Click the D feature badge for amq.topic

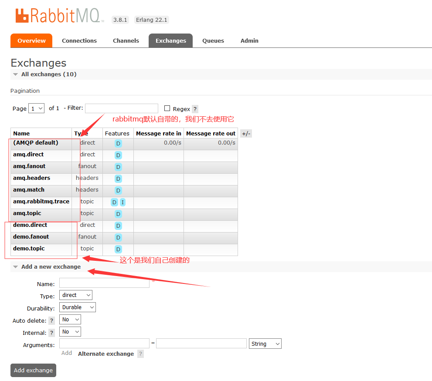pos(118,214)
